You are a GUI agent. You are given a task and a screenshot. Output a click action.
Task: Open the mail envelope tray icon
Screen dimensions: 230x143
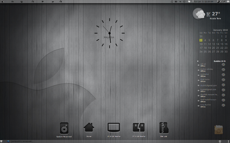pos(228,1)
